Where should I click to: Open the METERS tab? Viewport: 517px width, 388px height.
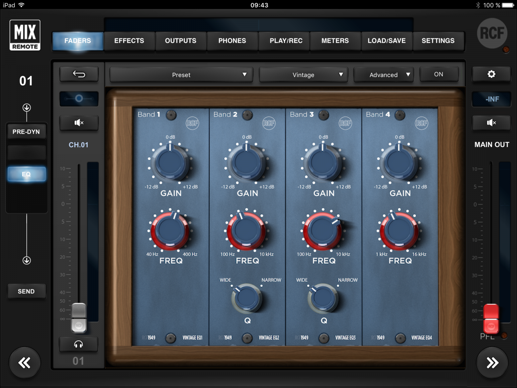335,41
